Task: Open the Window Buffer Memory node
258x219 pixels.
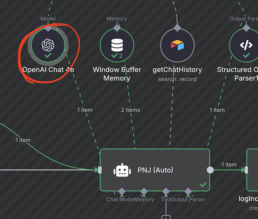Action: coord(117,45)
